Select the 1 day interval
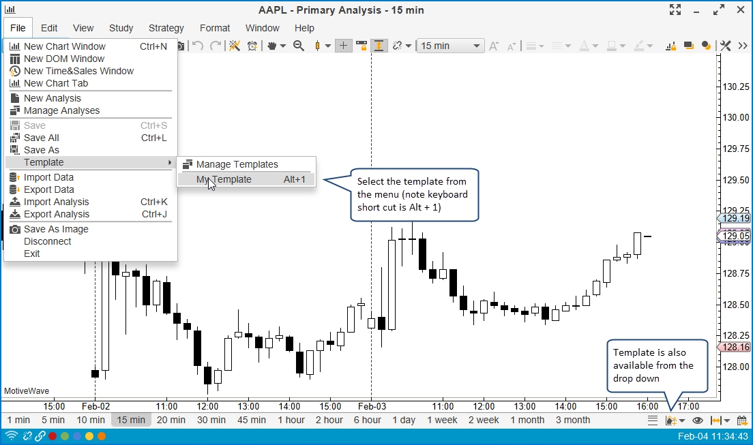 click(404, 420)
